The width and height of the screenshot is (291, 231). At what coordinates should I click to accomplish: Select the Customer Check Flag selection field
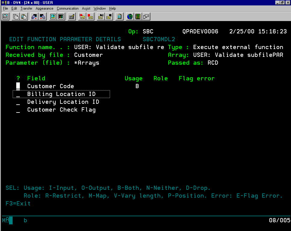click(x=18, y=110)
